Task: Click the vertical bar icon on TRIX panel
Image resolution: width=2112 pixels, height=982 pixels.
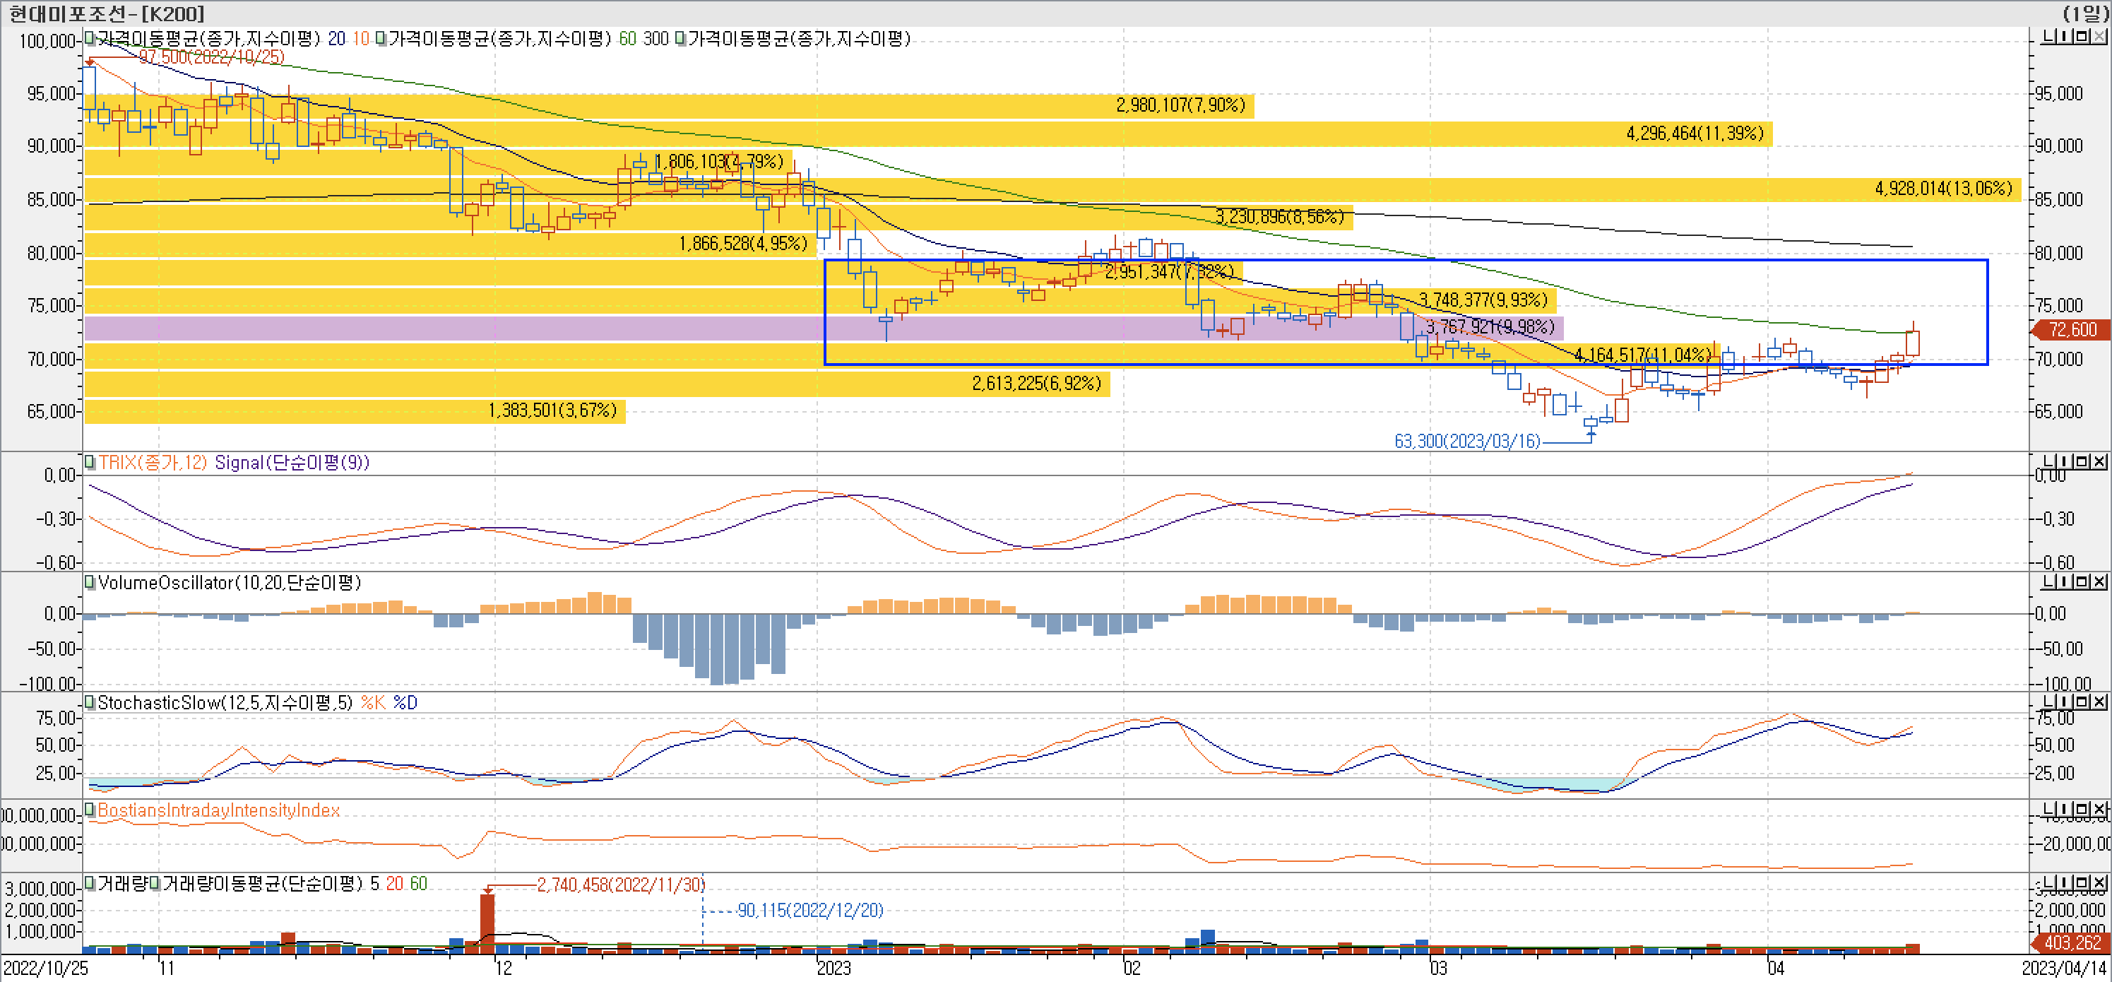Action: coord(2065,461)
